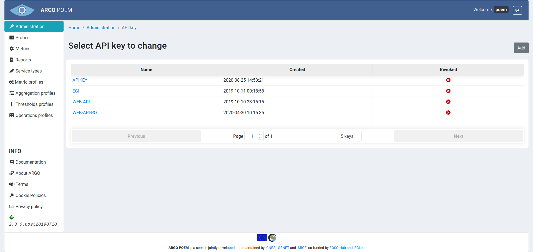Viewport: 533px width, 252px height.
Task: Click the Next page button
Action: pos(458,136)
